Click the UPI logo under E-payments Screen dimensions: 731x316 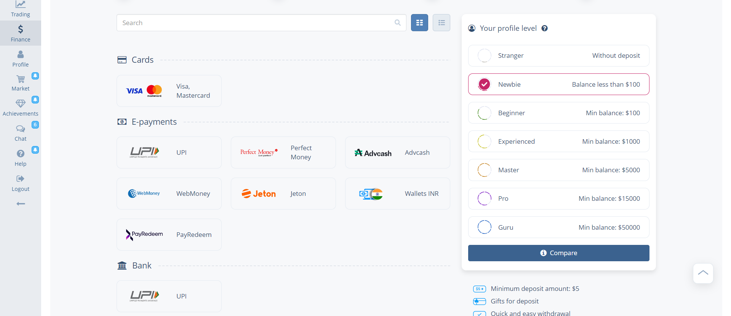(144, 152)
